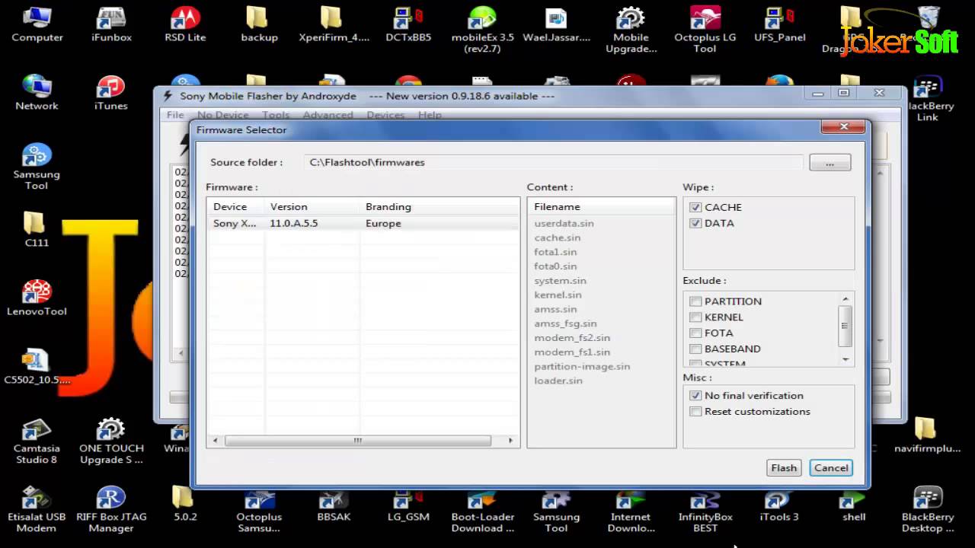Viewport: 975px width, 548px height.
Task: Open the 5.0.2 folder
Action: [185, 504]
